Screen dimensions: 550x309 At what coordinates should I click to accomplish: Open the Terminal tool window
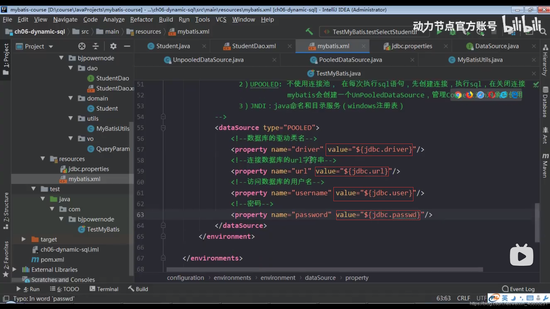click(x=104, y=289)
